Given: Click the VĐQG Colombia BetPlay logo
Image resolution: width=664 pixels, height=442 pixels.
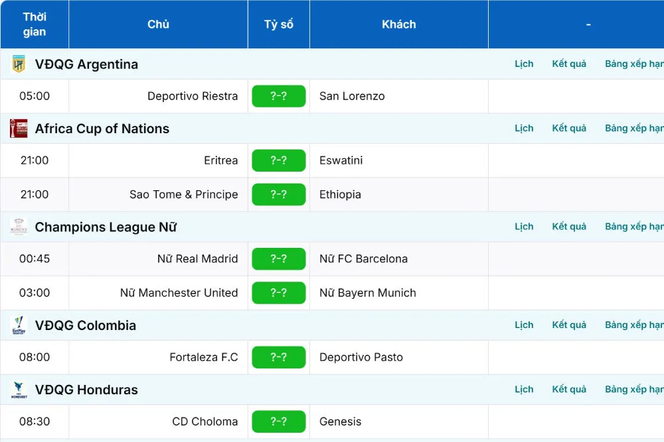Looking at the screenshot, I should tap(19, 325).
